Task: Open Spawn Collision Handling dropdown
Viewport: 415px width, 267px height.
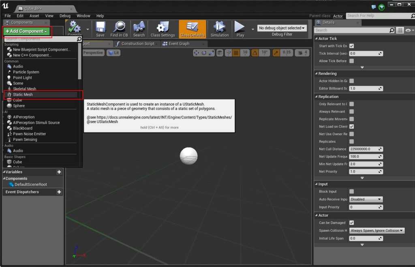Action: [376, 231]
